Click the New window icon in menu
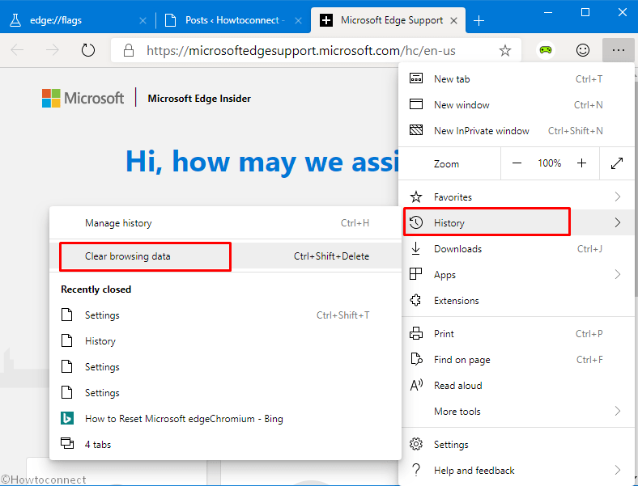 coord(416,104)
